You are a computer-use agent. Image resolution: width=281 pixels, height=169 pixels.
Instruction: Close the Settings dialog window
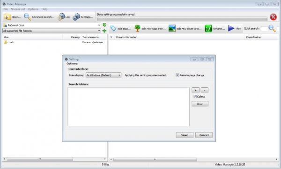point(210,59)
